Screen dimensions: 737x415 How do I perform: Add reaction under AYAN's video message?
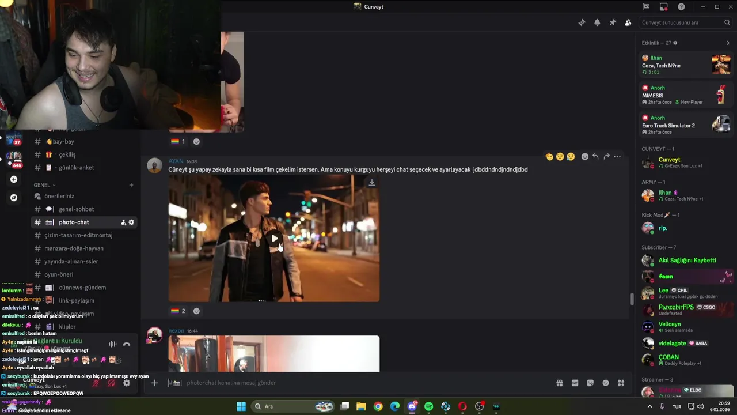pyautogui.click(x=196, y=311)
